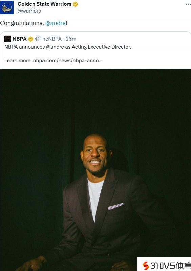Image resolution: width=191 pixels, height=271 pixels.
Task: Open the Golden State Warriors display name
Action: pos(44,4)
